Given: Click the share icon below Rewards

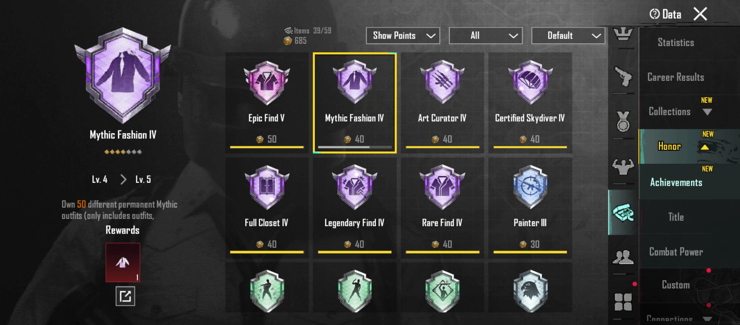Looking at the screenshot, I should pos(125,296).
